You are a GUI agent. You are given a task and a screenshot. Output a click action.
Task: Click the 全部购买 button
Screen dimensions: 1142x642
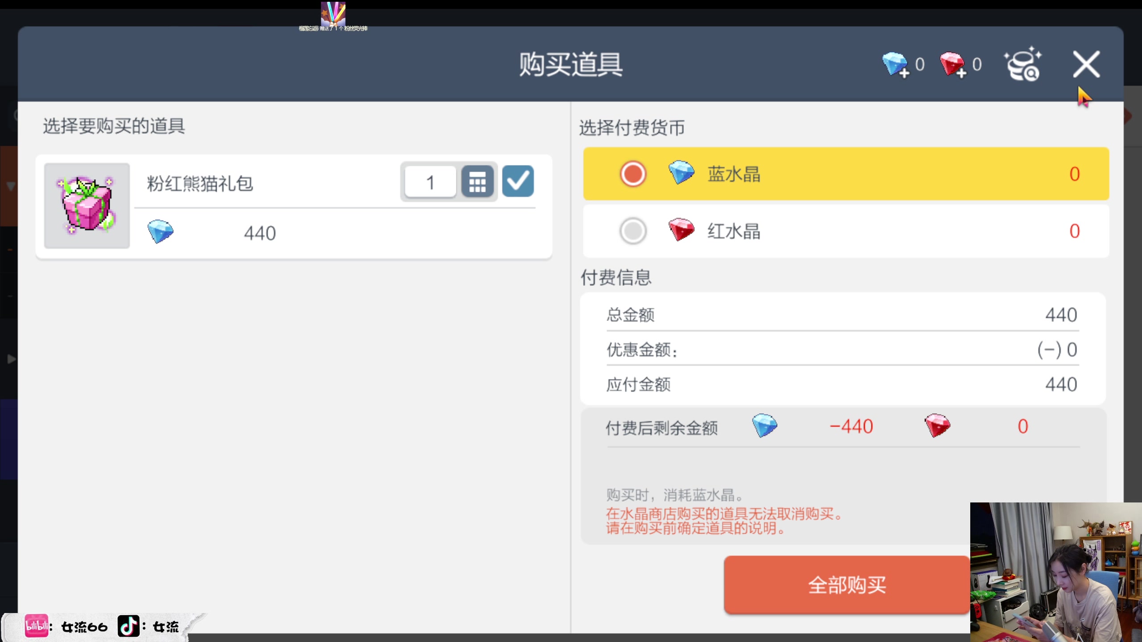click(847, 585)
